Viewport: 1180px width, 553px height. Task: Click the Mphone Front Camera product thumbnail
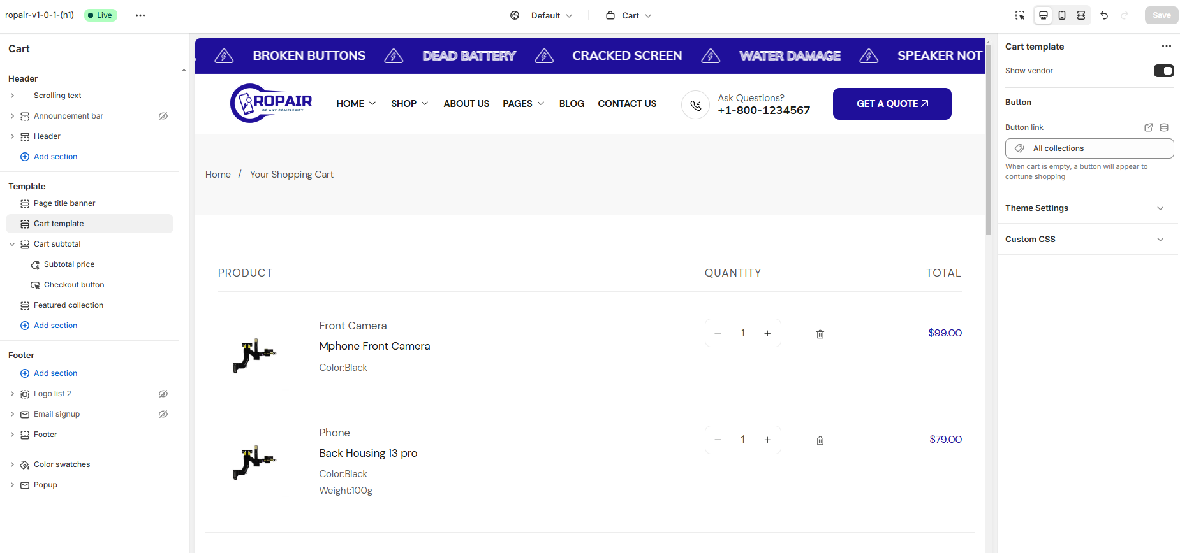click(x=254, y=355)
